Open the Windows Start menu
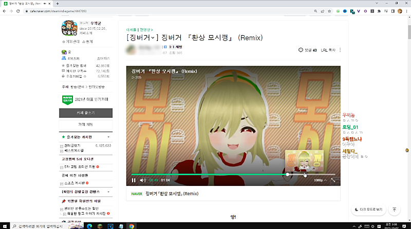 5,226
